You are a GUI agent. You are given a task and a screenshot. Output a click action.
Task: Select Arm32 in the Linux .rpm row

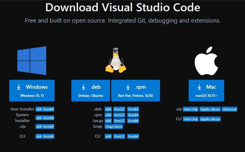tap(119, 115)
